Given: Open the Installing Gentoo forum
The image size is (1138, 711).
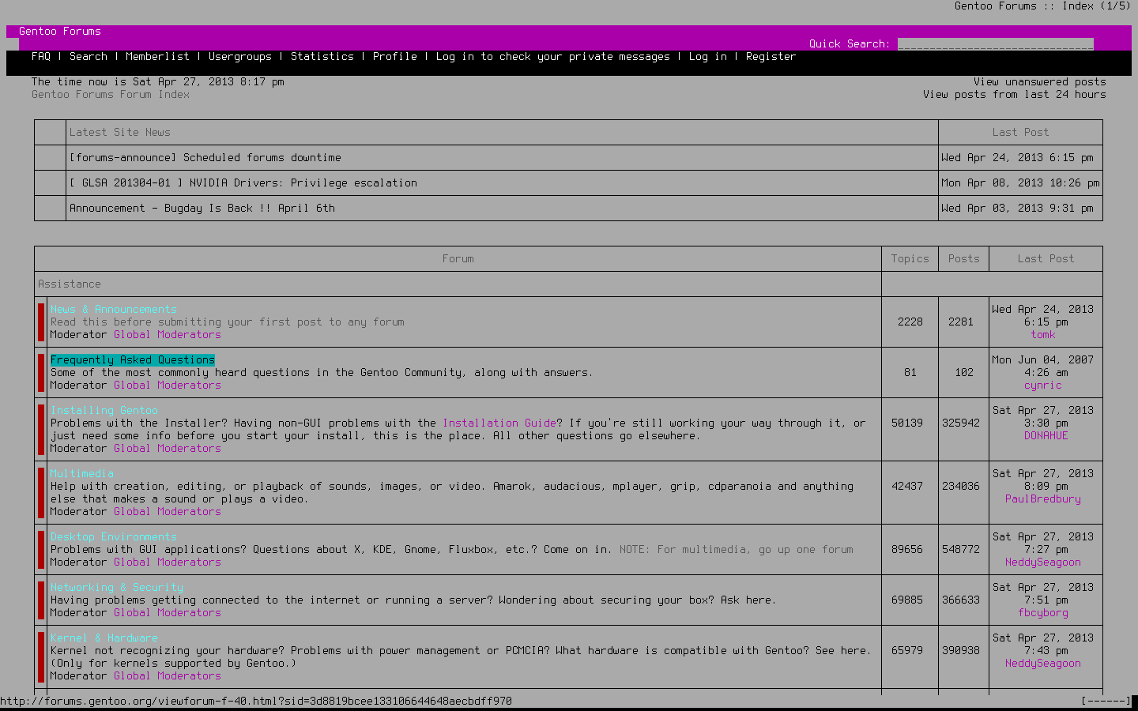Looking at the screenshot, I should coord(104,410).
